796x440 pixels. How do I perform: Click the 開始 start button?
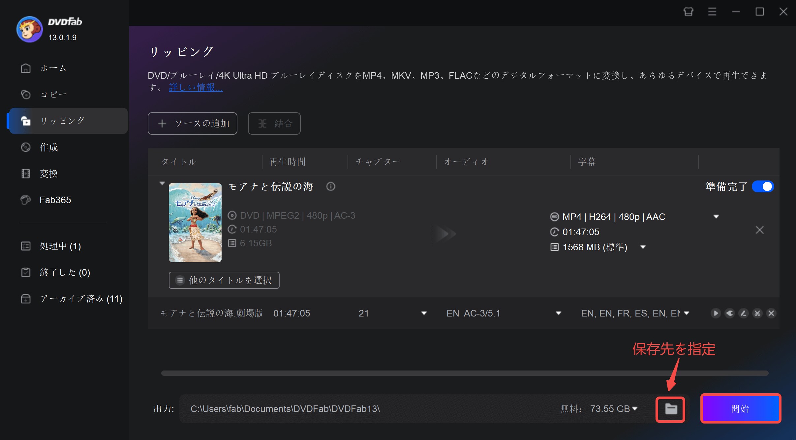tap(740, 409)
